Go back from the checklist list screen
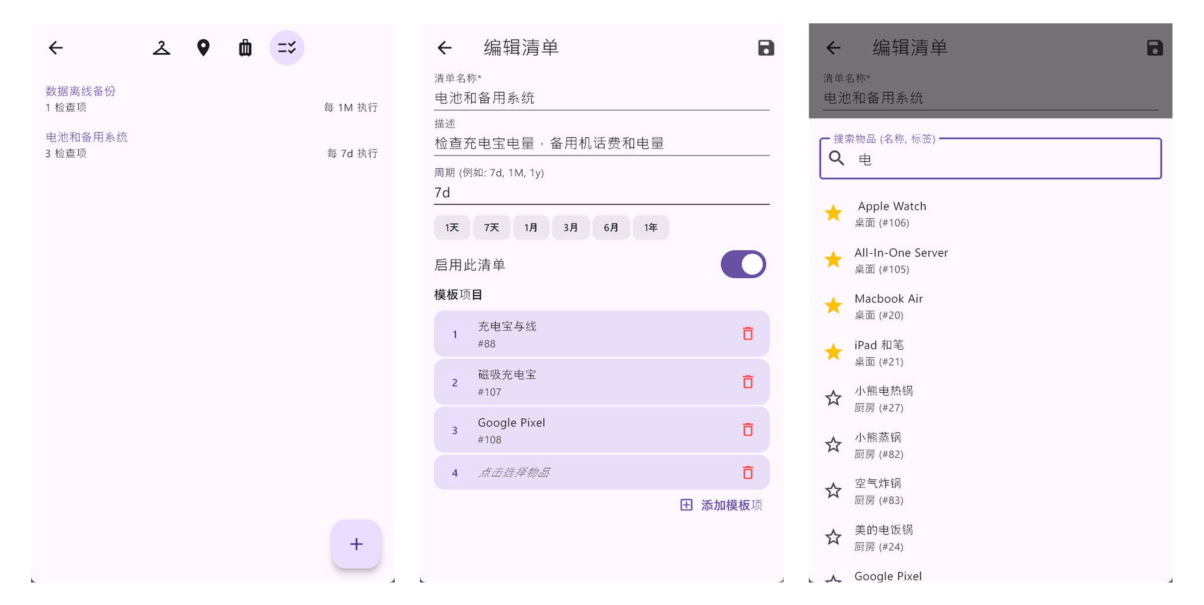 click(x=56, y=48)
